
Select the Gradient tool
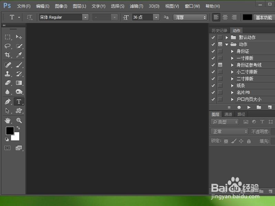tap(19, 83)
